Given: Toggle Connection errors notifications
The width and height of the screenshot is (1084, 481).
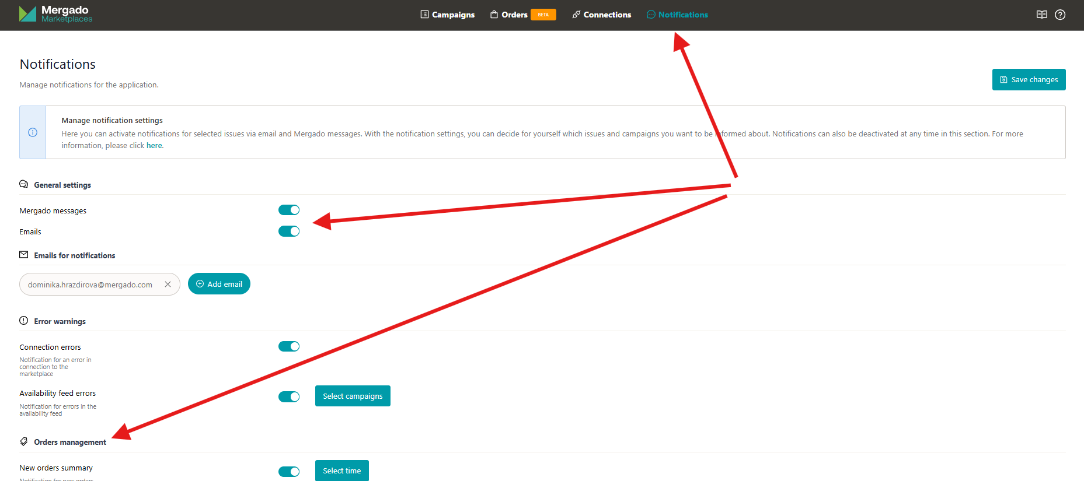Looking at the screenshot, I should click(289, 346).
